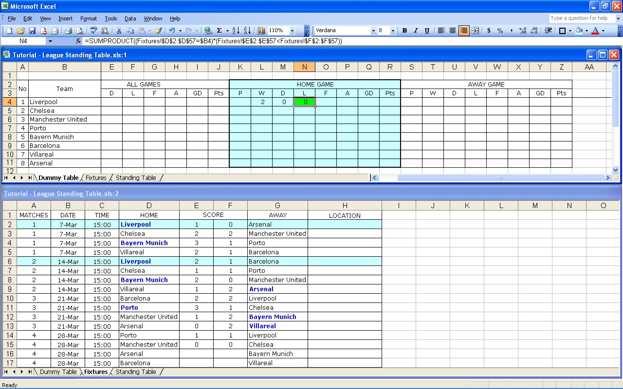Click last-sheet arrow in bottom window

[x=30, y=372]
